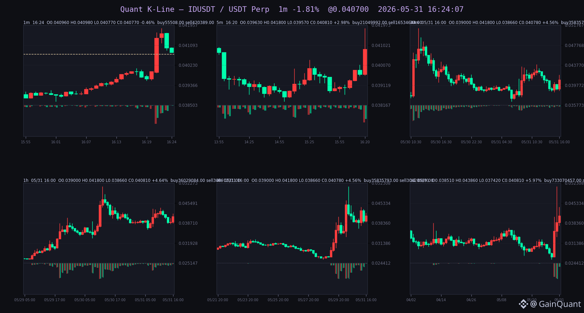Select the "05/23 20:00" time axis label

click(x=248, y=300)
